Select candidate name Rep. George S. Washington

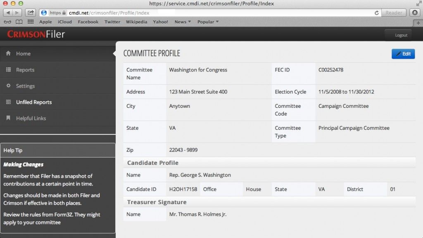200,175
